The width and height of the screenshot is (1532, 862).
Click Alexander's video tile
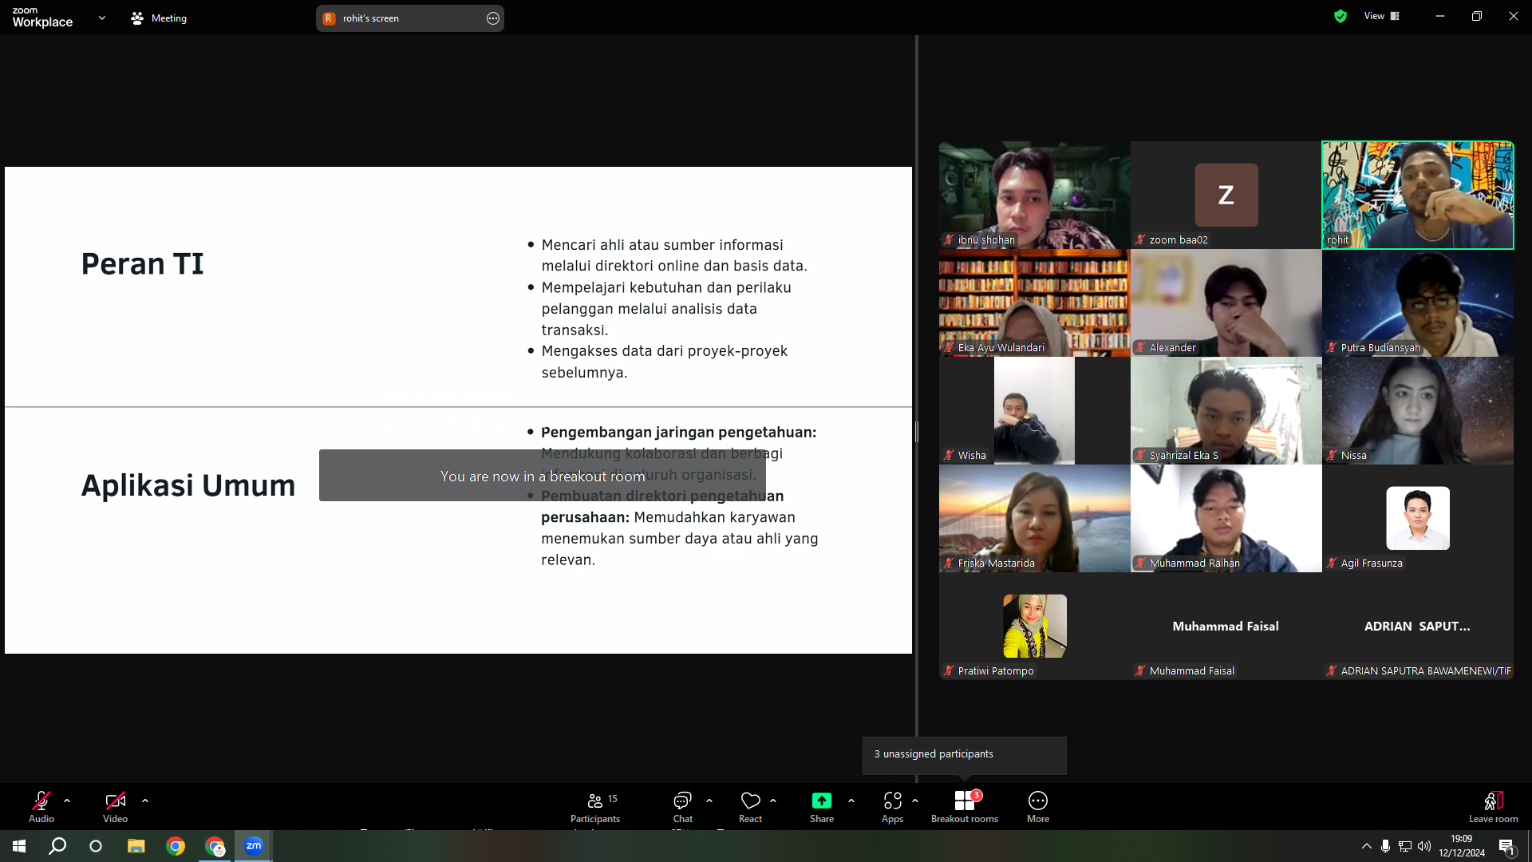[1226, 303]
